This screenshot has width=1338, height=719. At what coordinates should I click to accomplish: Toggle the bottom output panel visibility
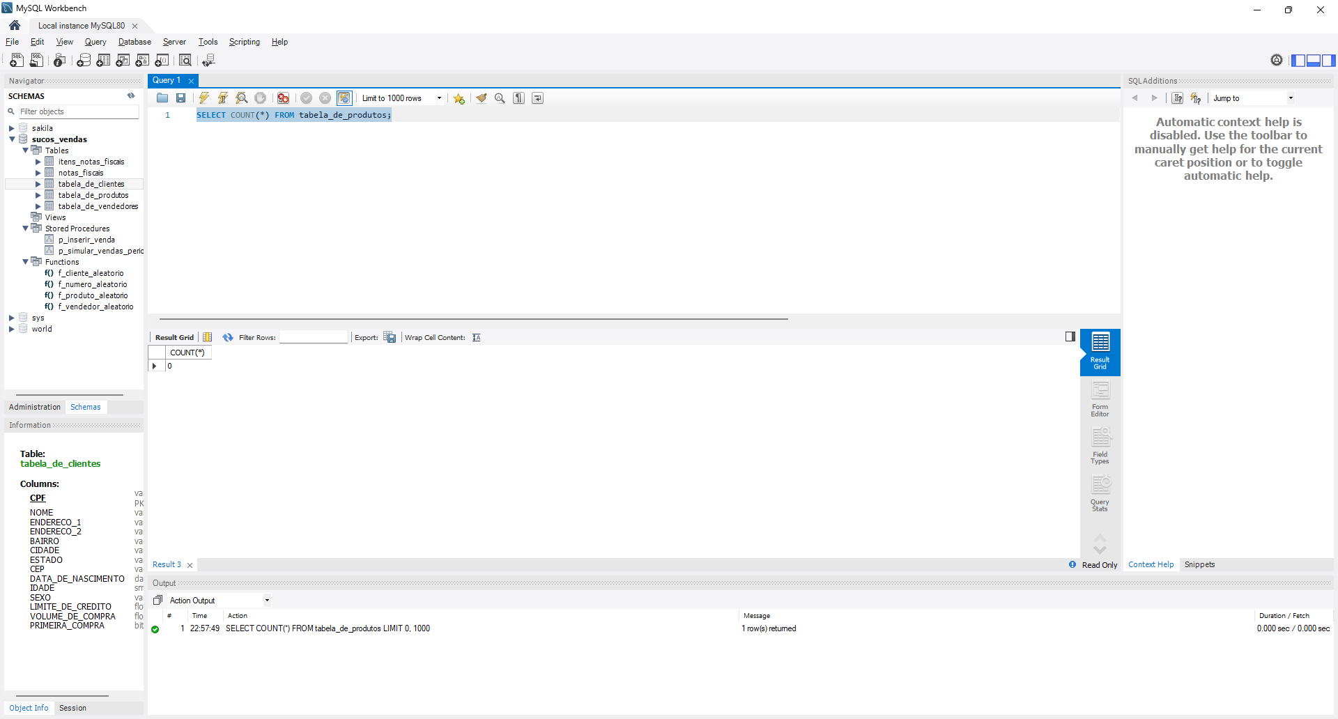1314,61
